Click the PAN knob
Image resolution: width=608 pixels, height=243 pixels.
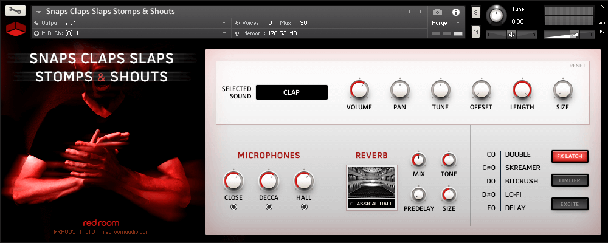(x=400, y=90)
